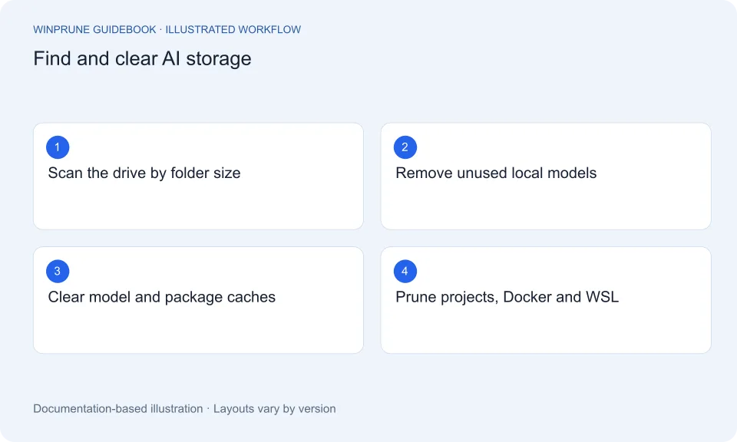737x442 pixels.
Task: Click the 'Documentation-based illustration' footer note
Action: click(118, 409)
